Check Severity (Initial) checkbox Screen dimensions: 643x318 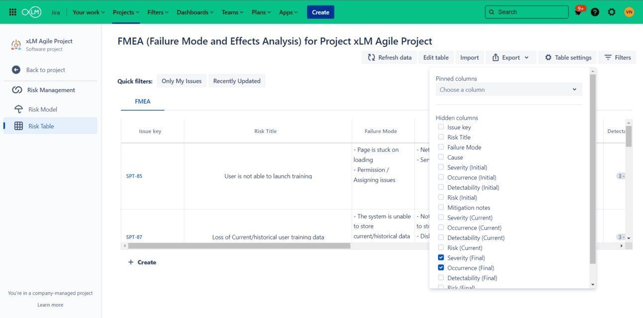point(441,167)
